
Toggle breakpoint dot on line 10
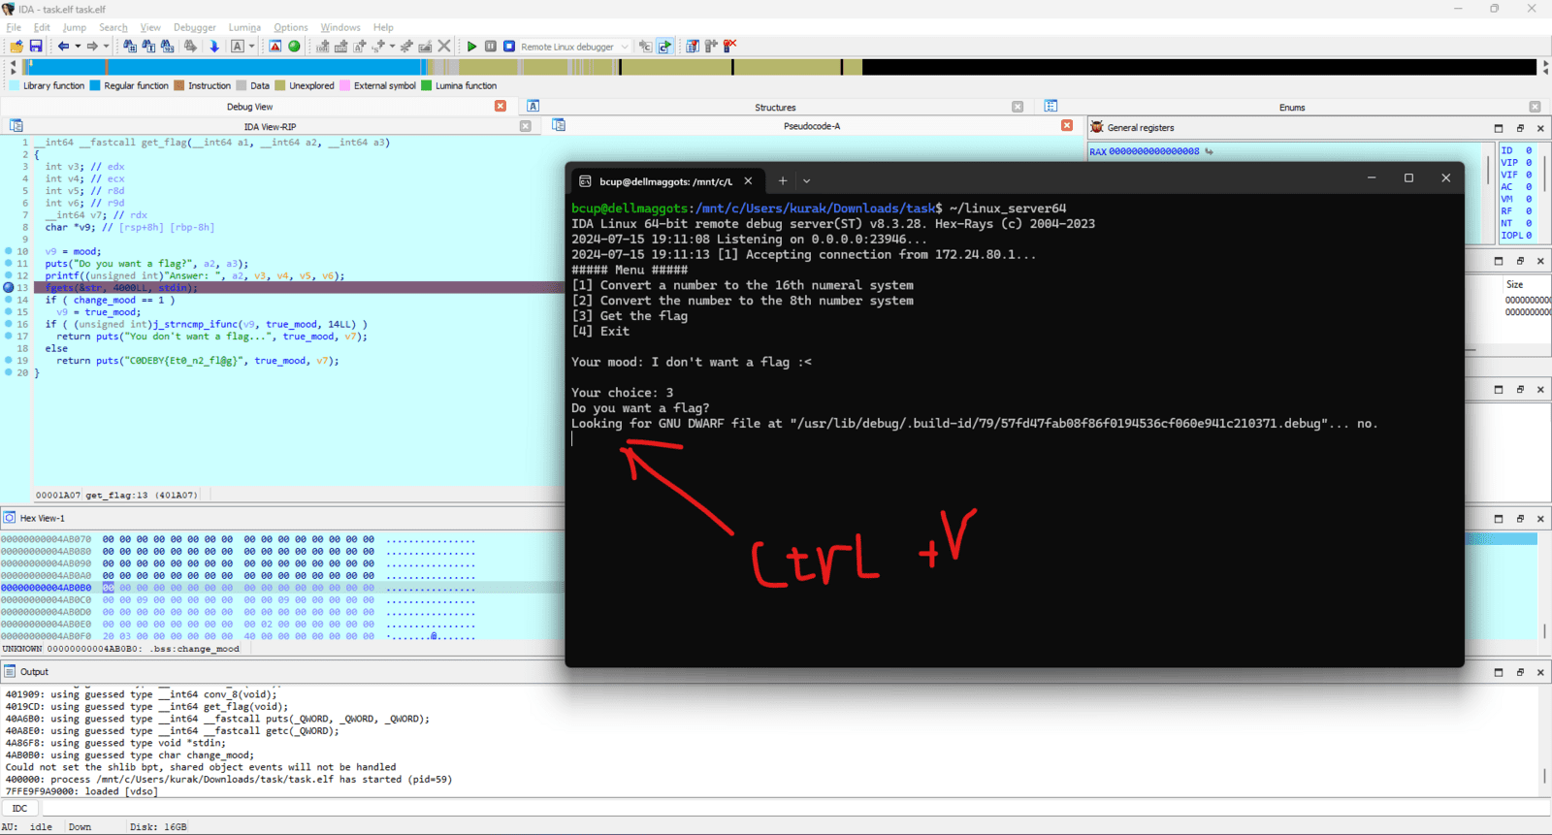pos(9,251)
